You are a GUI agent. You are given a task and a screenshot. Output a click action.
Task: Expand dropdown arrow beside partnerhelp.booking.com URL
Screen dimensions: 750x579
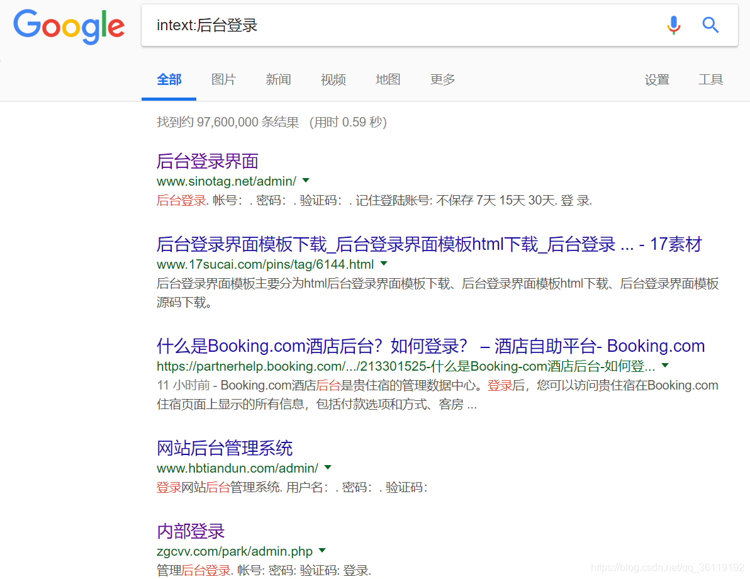click(665, 366)
